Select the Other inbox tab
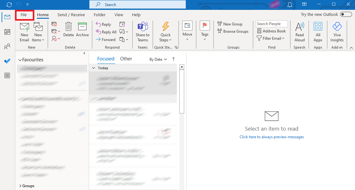The height and width of the screenshot is (190, 355). (x=126, y=58)
